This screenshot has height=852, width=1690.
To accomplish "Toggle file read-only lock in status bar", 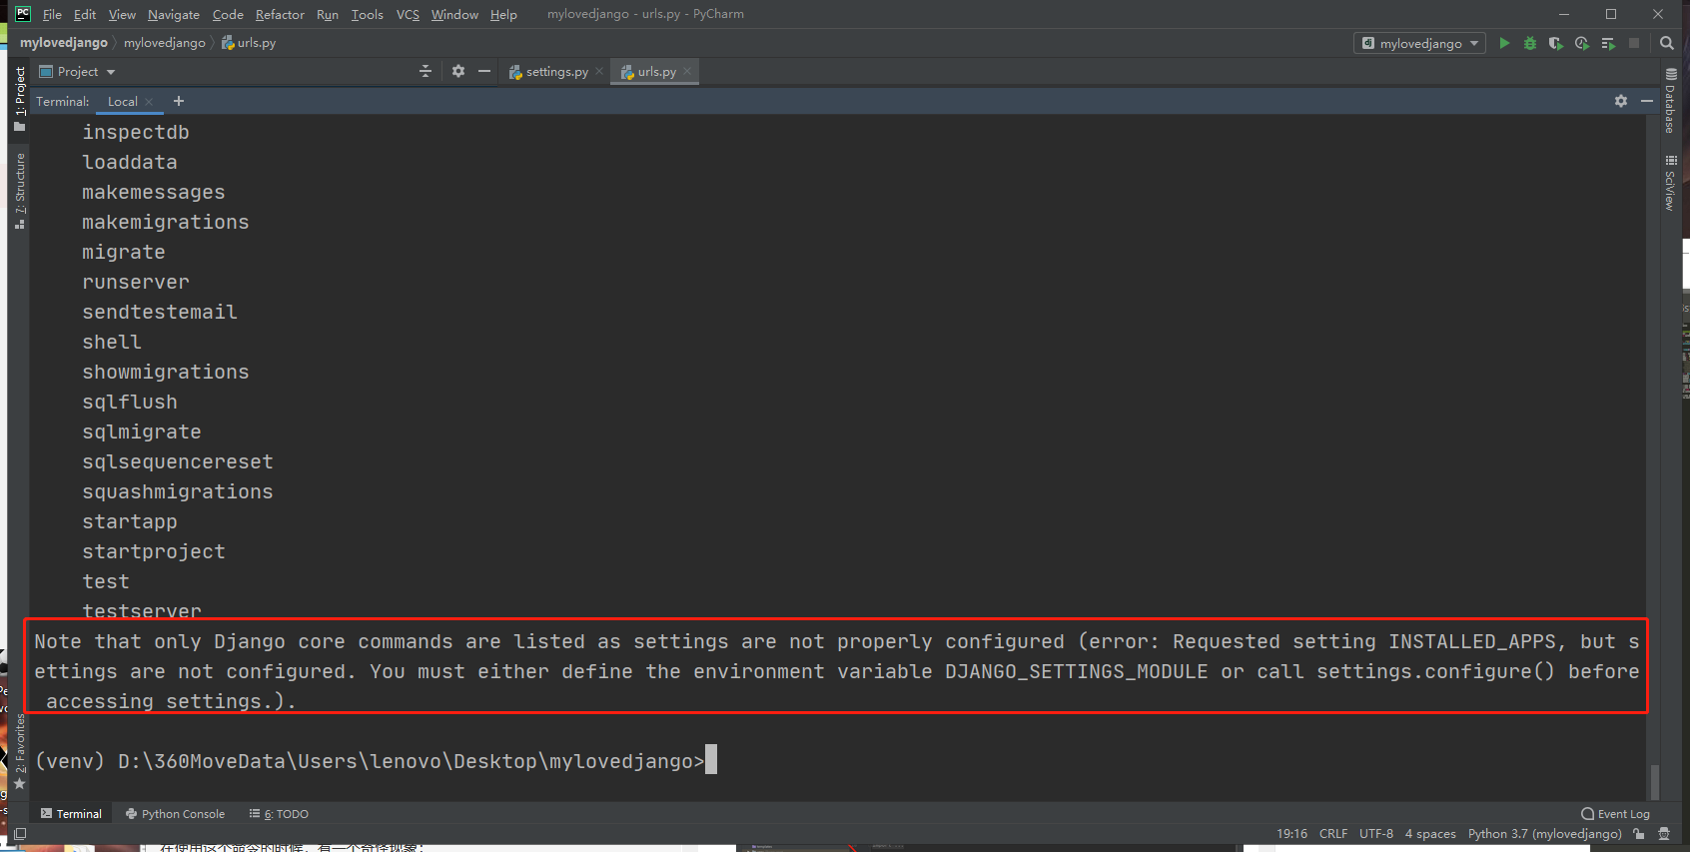I will pos(1639,834).
